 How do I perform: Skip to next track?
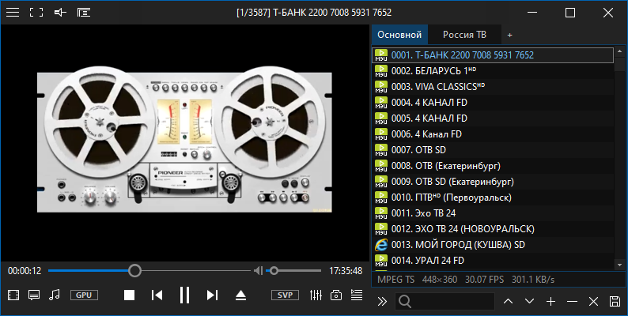(212, 295)
